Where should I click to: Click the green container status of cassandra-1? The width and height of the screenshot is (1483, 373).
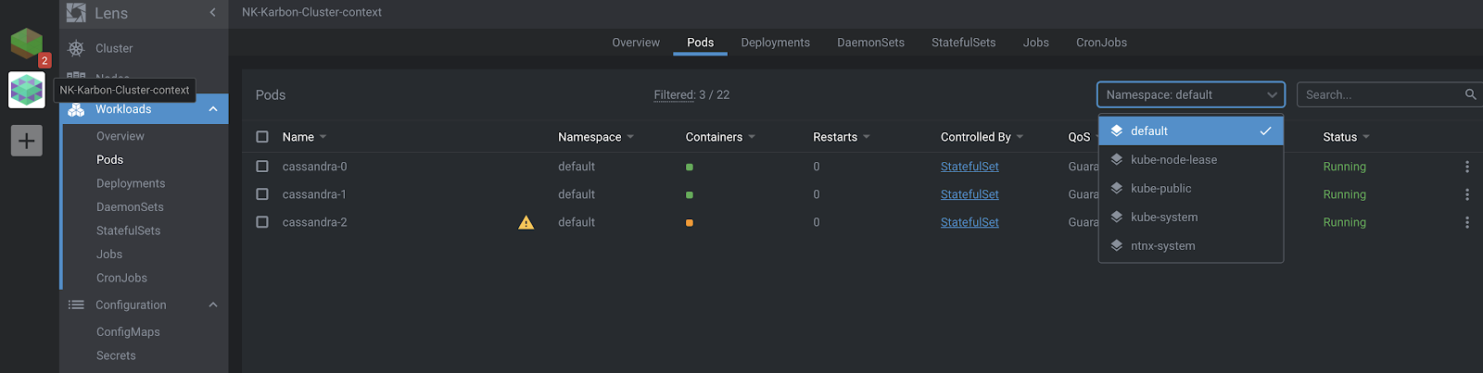click(690, 195)
